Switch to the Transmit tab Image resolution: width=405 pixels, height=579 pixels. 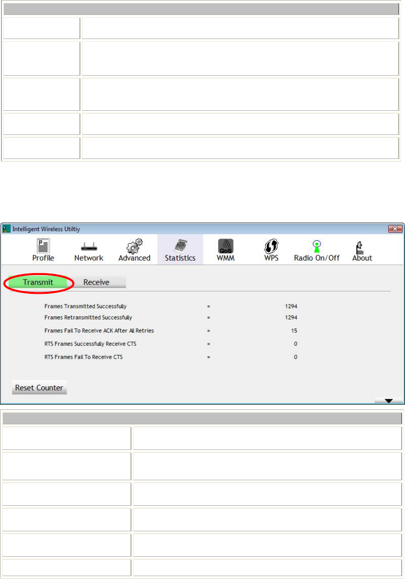point(39,282)
